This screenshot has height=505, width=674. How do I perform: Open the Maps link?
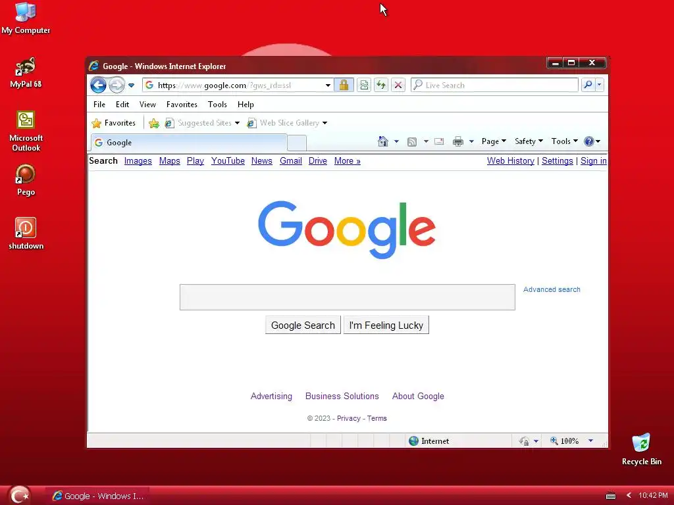click(x=169, y=160)
